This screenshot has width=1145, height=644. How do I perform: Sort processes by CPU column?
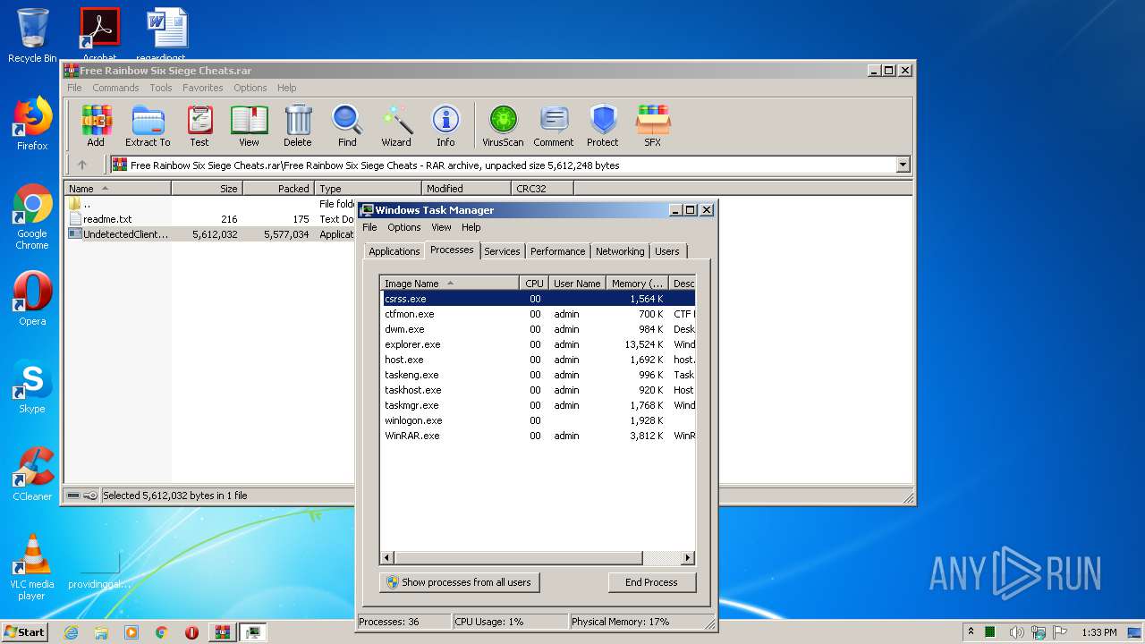[x=534, y=284]
